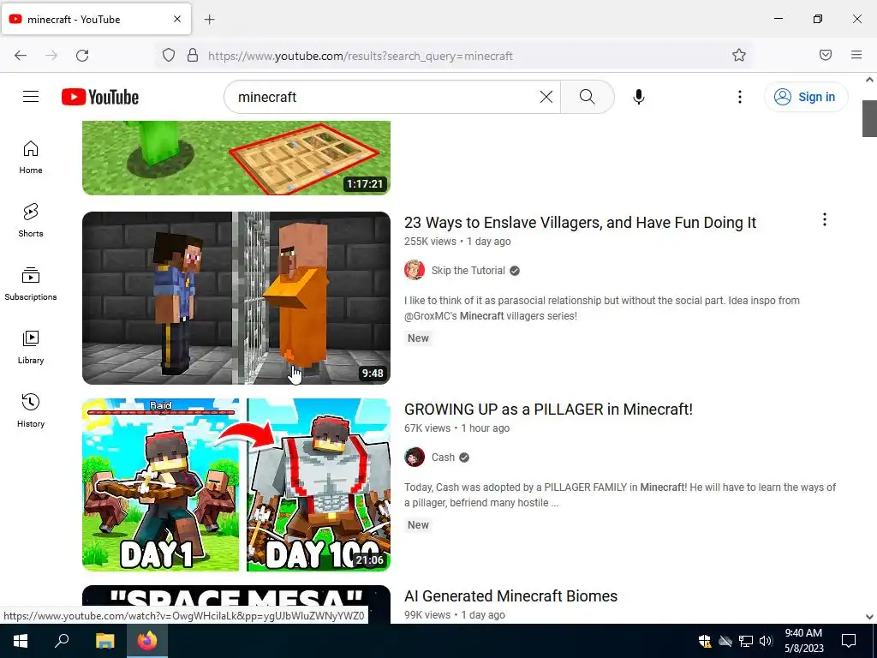Click the scrollbar down arrow

[x=869, y=617]
